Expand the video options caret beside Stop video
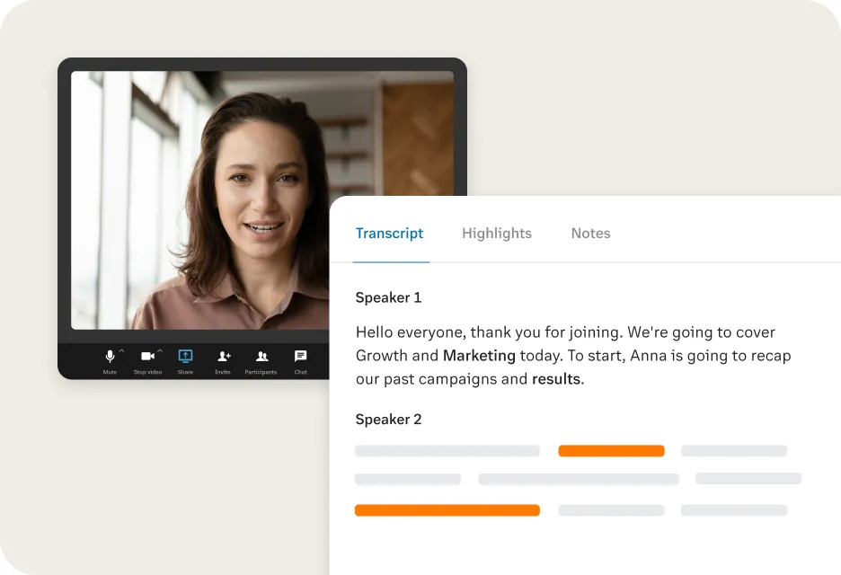Screen dimensions: 841x575 click(x=160, y=350)
